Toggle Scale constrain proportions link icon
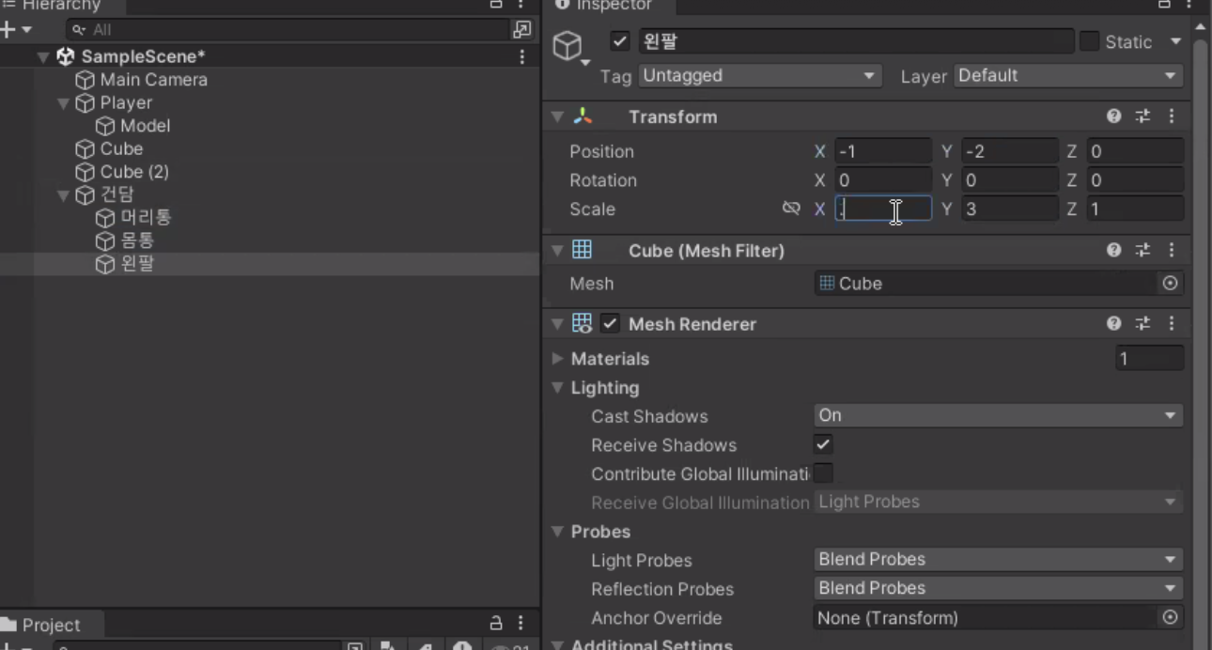 click(791, 209)
